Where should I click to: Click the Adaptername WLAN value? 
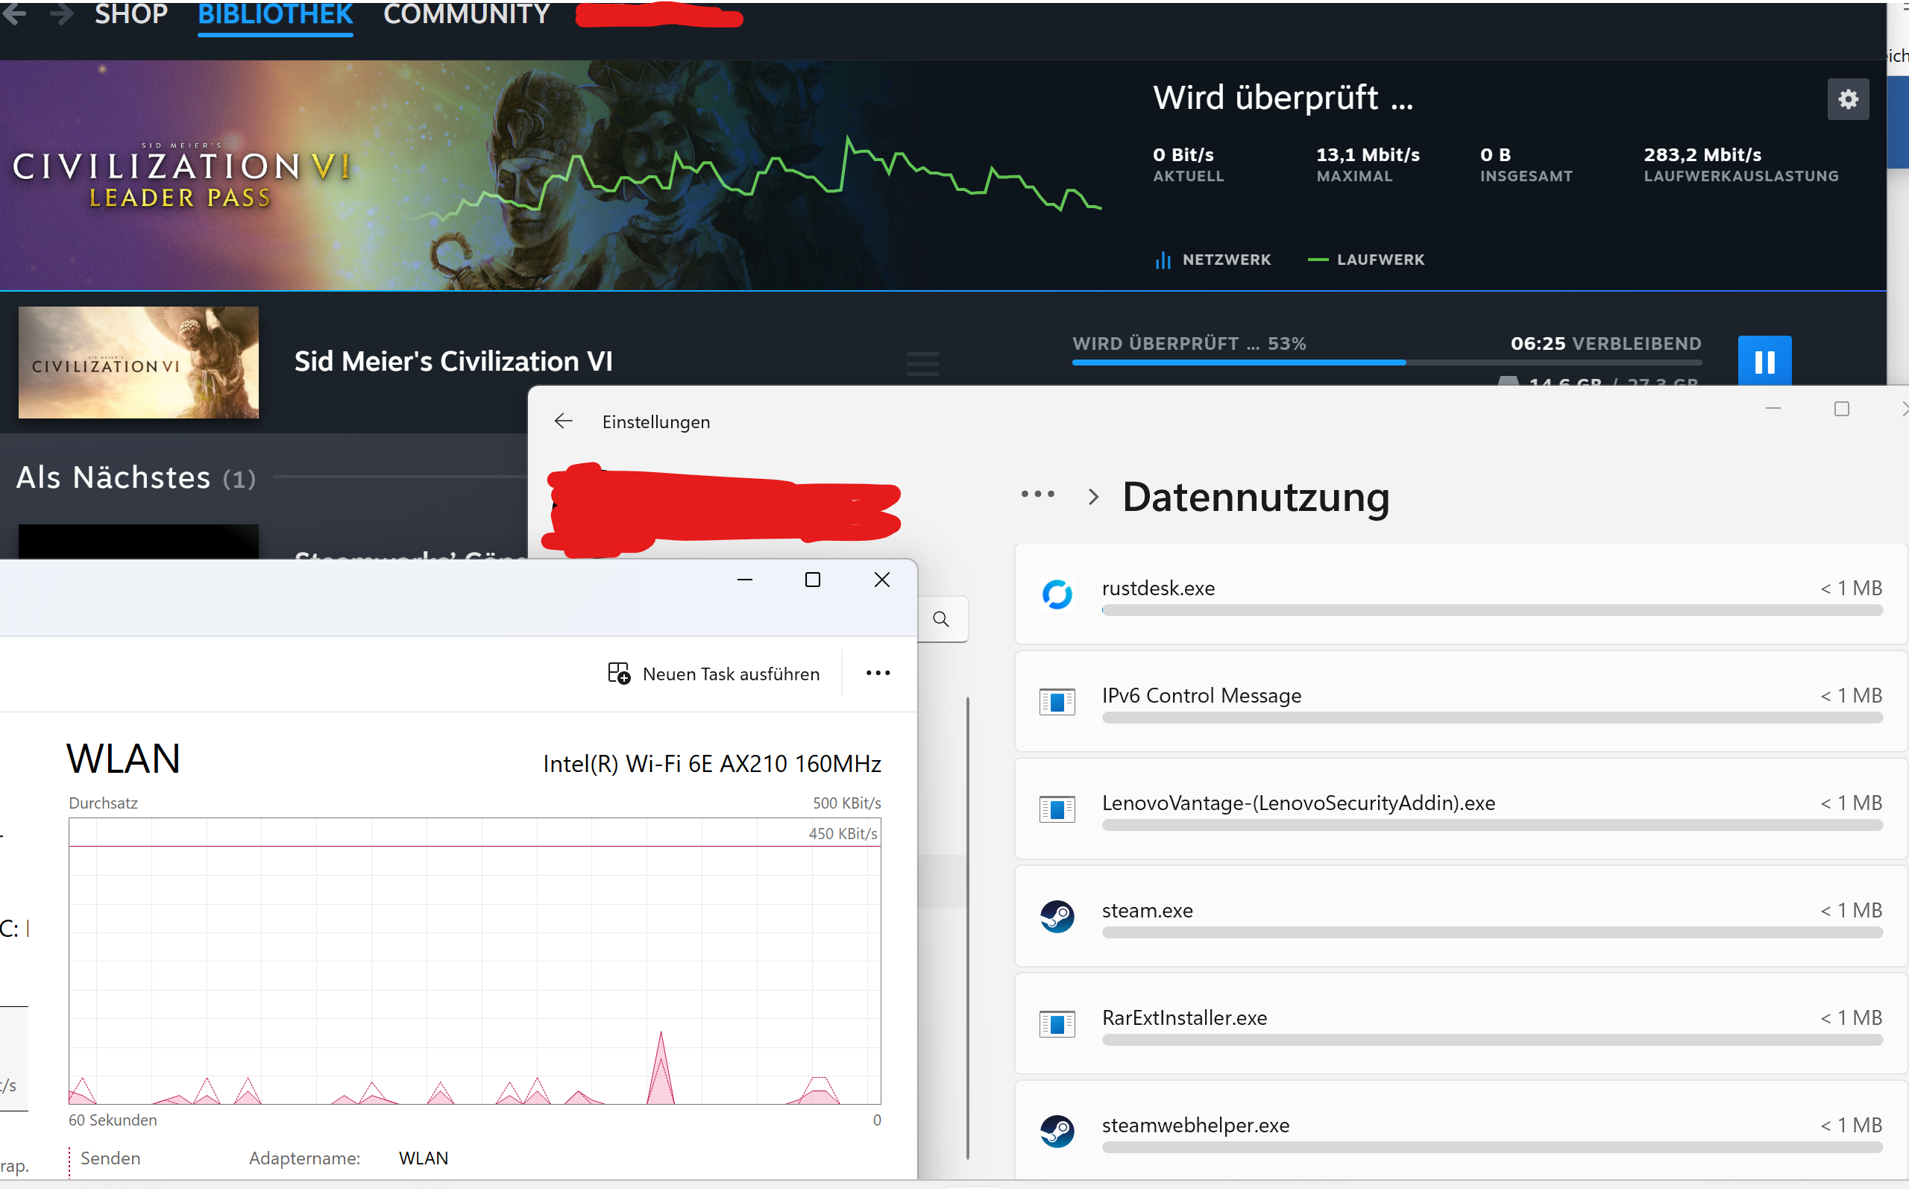[424, 1158]
